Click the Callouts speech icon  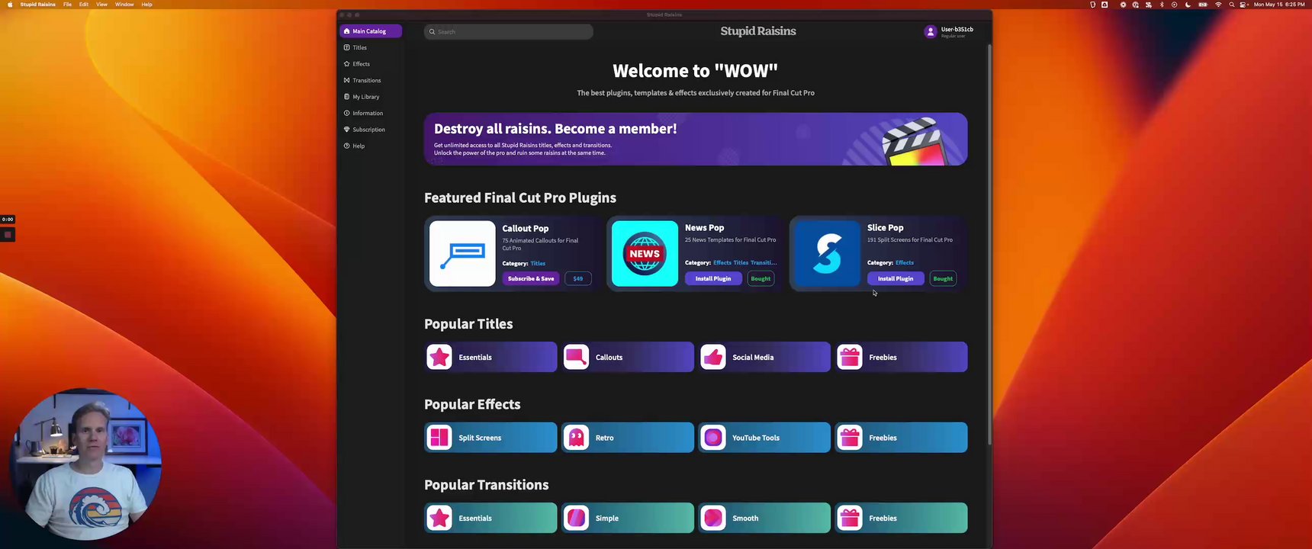pyautogui.click(x=576, y=357)
